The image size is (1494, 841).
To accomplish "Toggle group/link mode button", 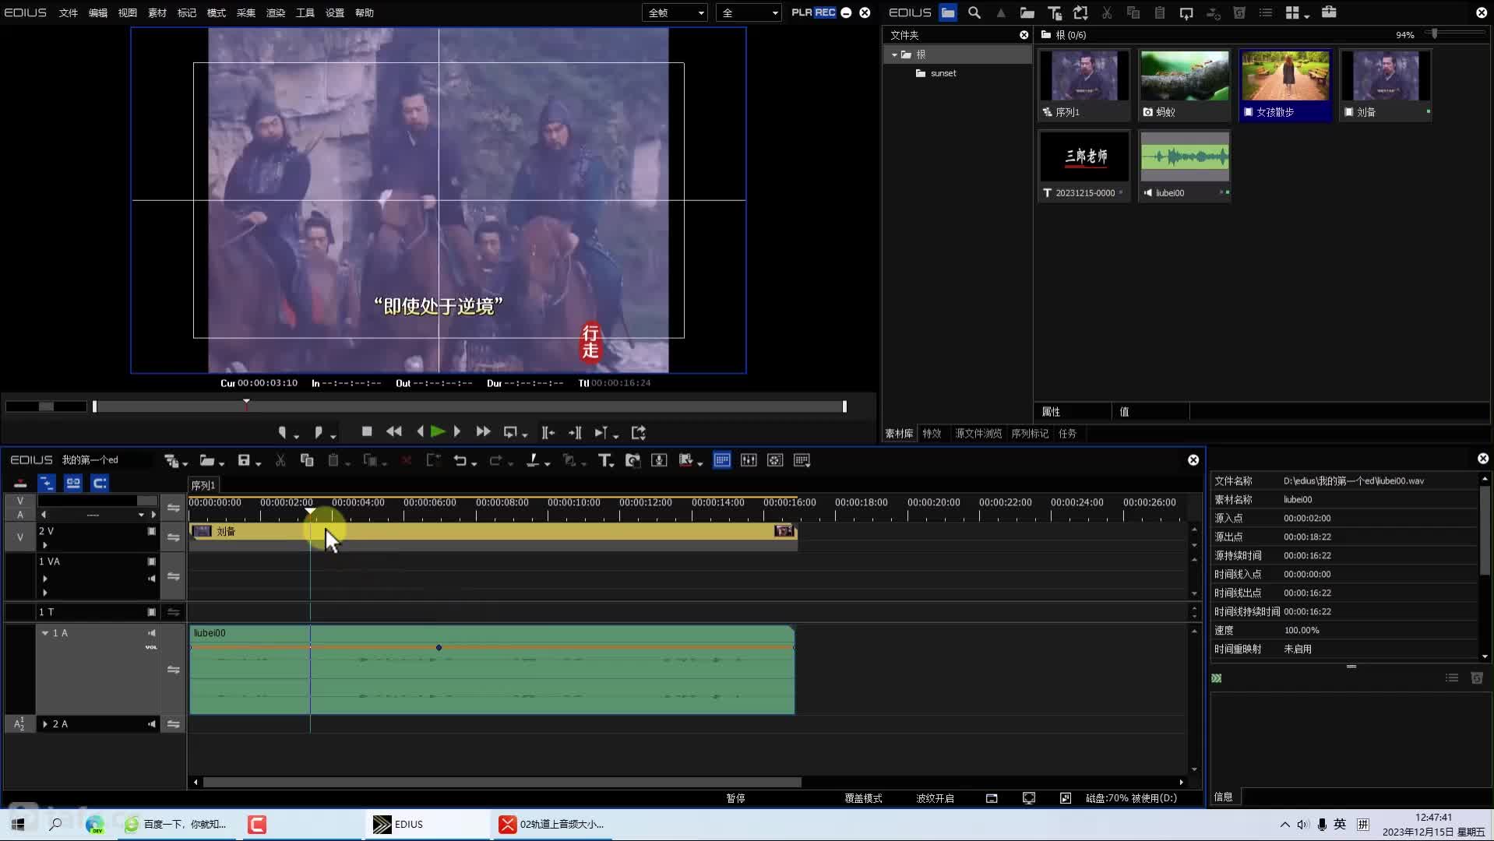I will click(73, 483).
